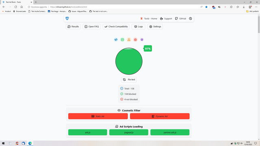Open Edge from the Windows taskbar

click(x=30, y=143)
